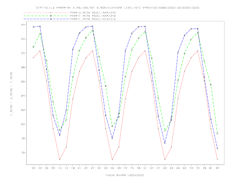Click the x-axis tick label 39
237x183 pixels.
tap(119, 168)
